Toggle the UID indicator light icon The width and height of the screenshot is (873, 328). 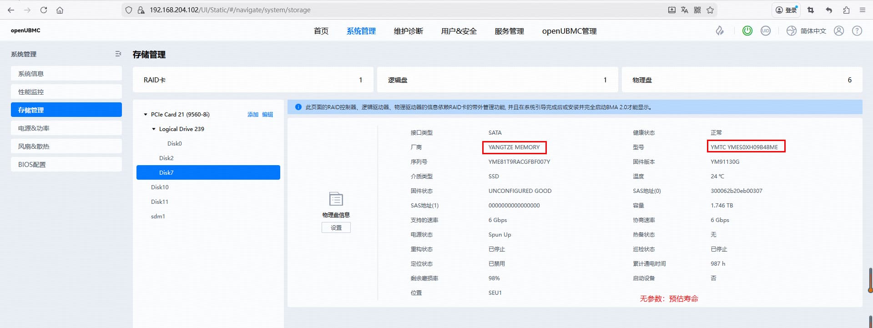coord(766,31)
